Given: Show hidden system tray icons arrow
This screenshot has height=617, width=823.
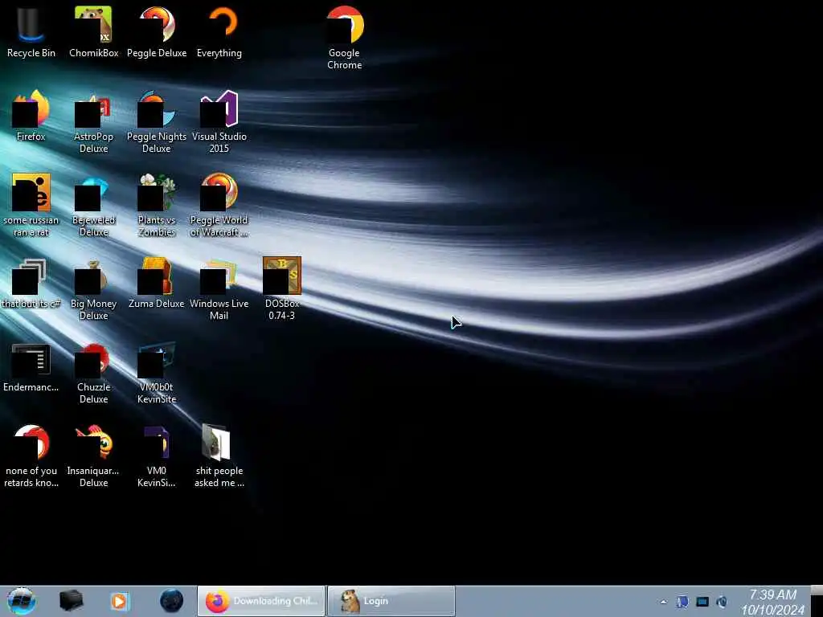Looking at the screenshot, I should (x=663, y=602).
